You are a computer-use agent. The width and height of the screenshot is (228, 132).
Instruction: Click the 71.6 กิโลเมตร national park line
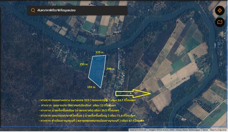(87, 116)
